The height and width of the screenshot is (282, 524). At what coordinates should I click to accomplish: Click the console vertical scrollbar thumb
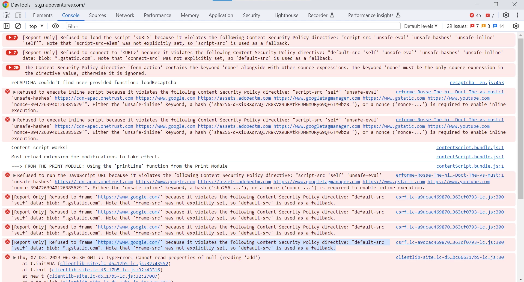tap(520, 118)
